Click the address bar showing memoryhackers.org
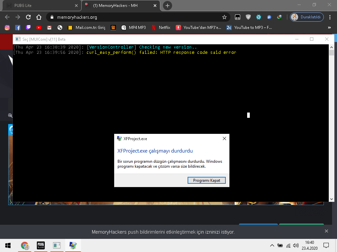Image resolution: width=337 pixels, height=252 pixels. [x=138, y=17]
